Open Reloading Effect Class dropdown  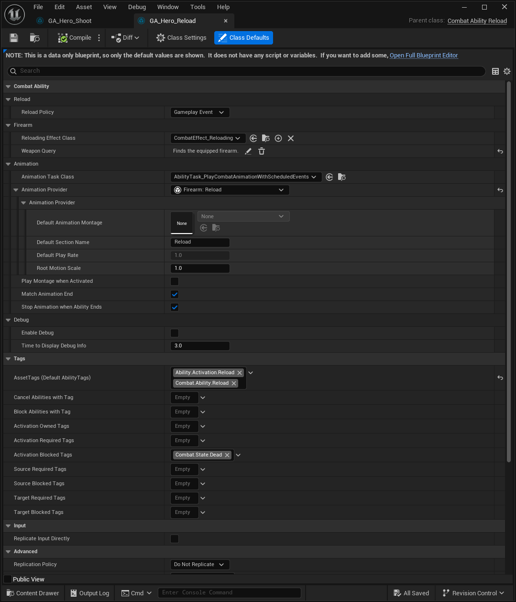coord(208,138)
